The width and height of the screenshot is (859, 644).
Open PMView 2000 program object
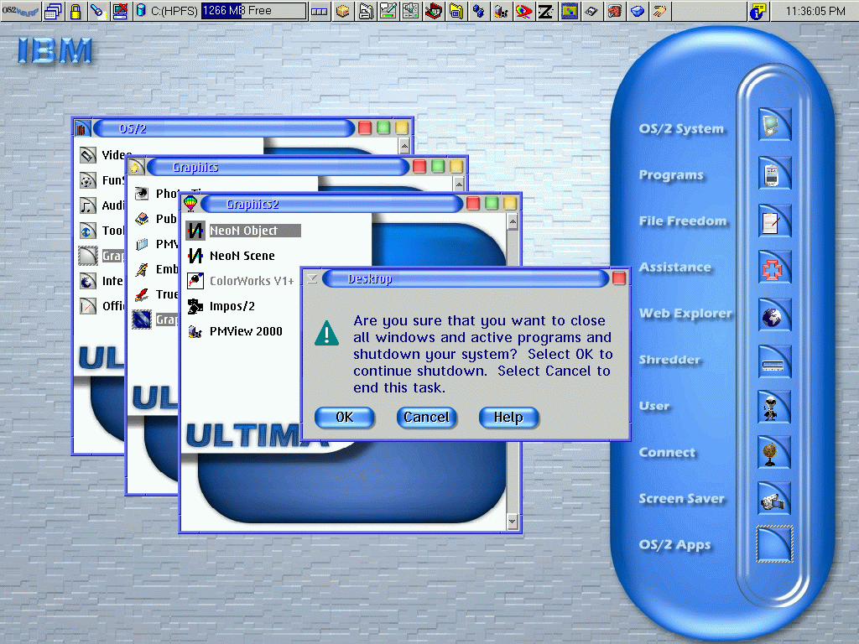coord(245,331)
